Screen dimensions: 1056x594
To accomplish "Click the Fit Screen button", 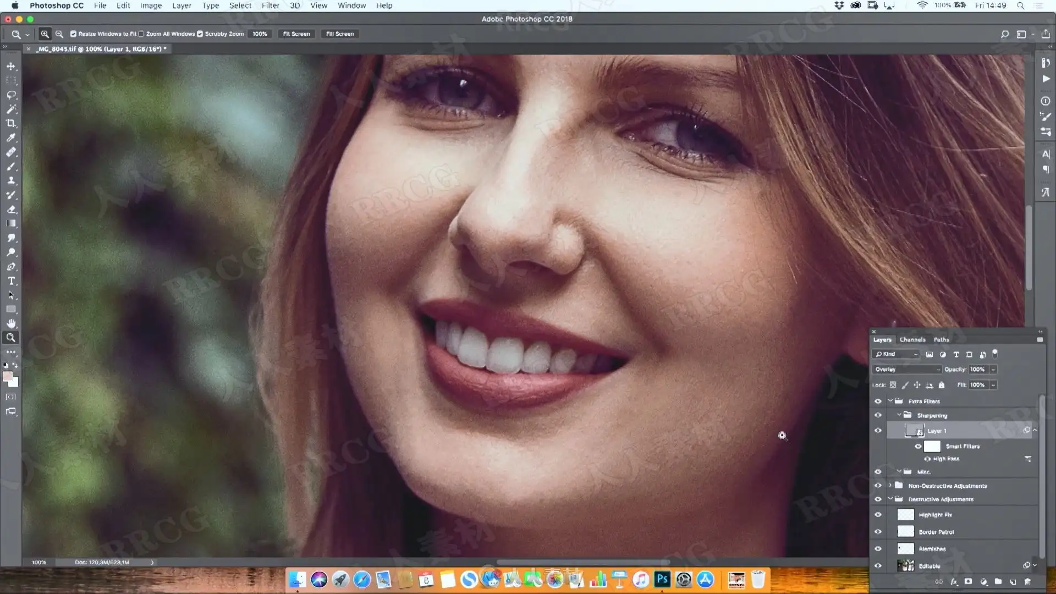I will pyautogui.click(x=296, y=34).
